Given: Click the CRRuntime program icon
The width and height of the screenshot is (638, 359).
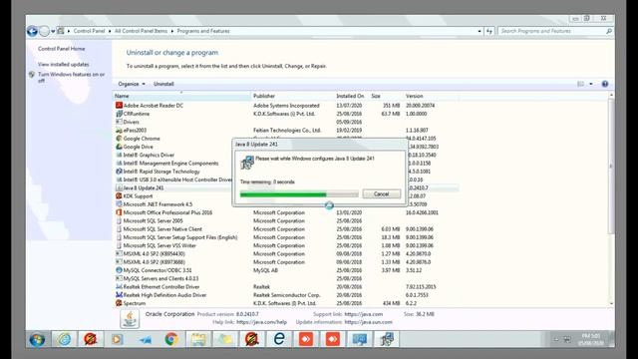Looking at the screenshot, I should click(x=119, y=114).
